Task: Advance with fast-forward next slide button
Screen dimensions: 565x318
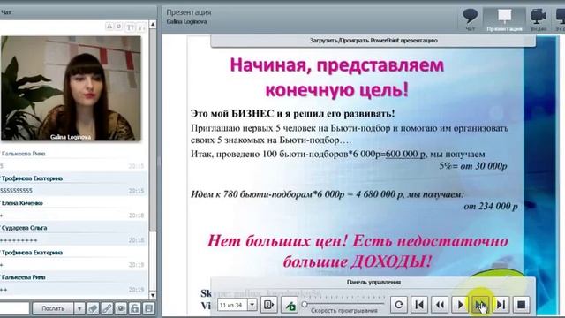Action: 480,305
